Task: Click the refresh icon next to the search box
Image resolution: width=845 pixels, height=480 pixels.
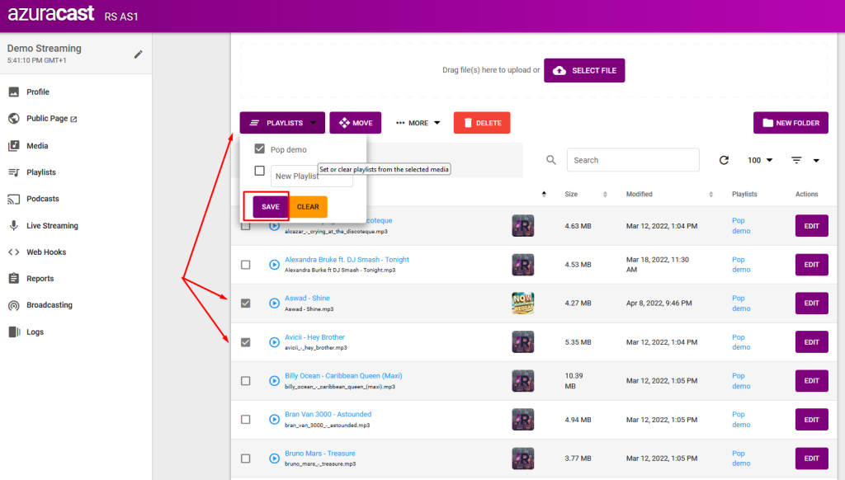Action: point(724,160)
